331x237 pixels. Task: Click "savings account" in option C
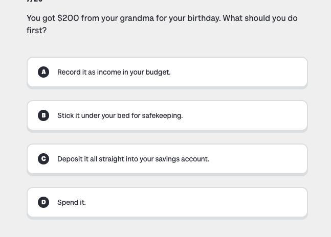click(185, 159)
